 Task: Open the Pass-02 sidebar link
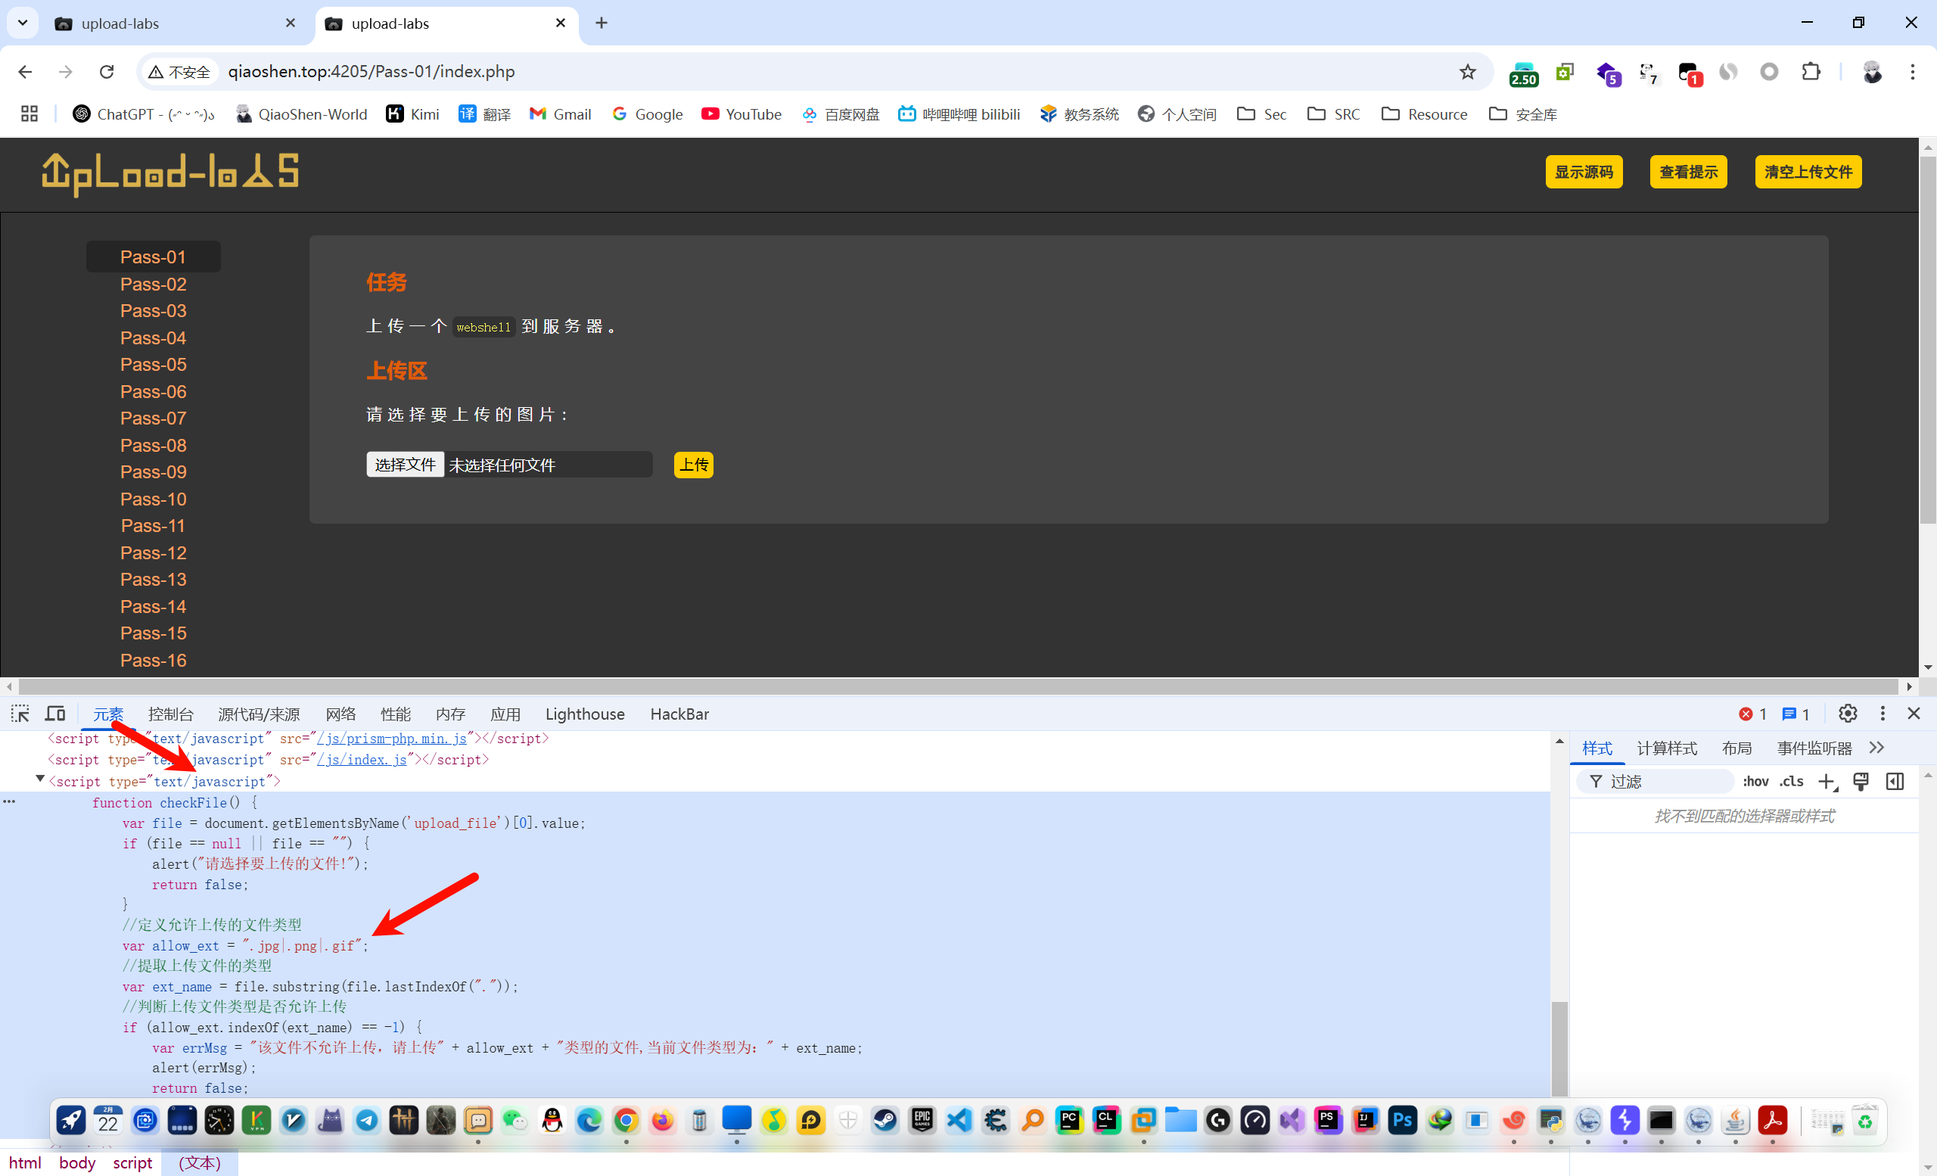[154, 284]
